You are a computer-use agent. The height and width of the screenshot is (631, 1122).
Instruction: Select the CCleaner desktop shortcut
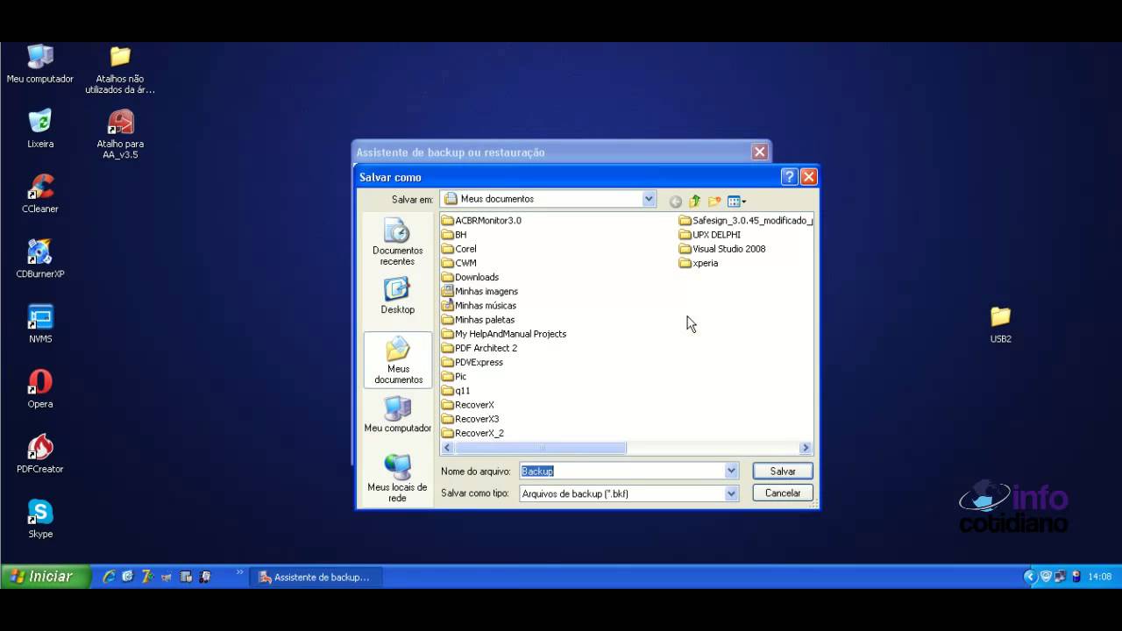(x=40, y=194)
